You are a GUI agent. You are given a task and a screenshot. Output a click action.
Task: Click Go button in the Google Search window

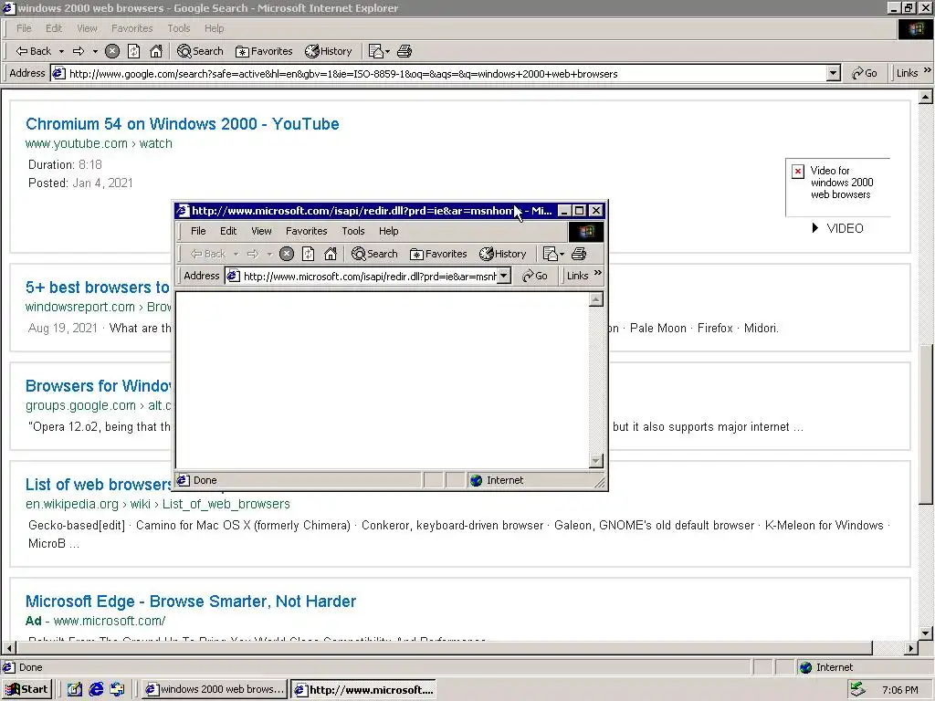point(865,73)
